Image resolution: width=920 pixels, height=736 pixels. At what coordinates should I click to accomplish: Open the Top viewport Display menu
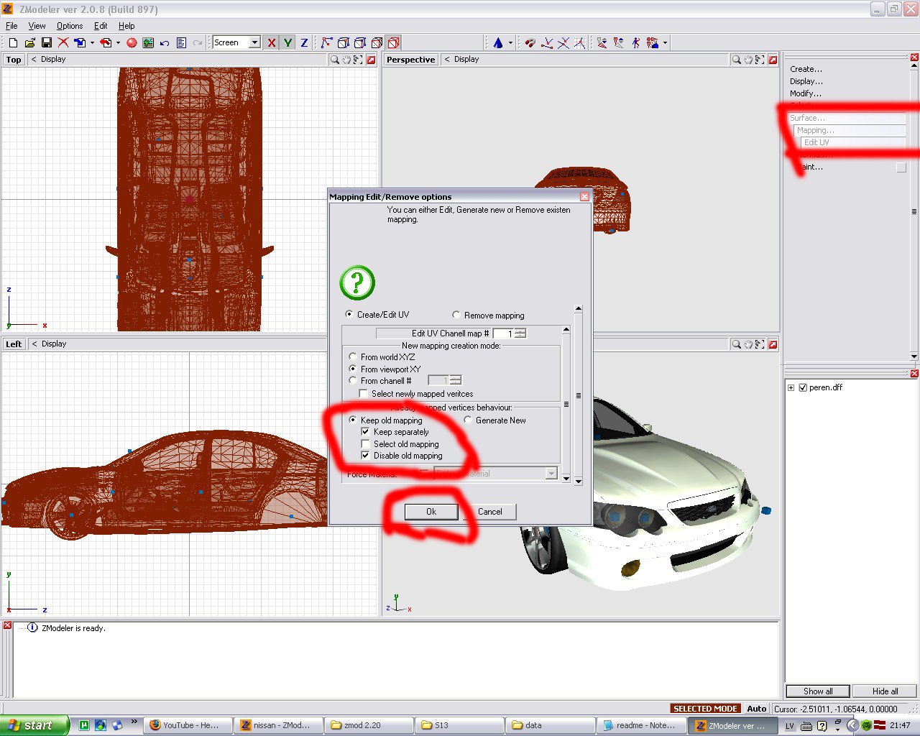coord(52,60)
